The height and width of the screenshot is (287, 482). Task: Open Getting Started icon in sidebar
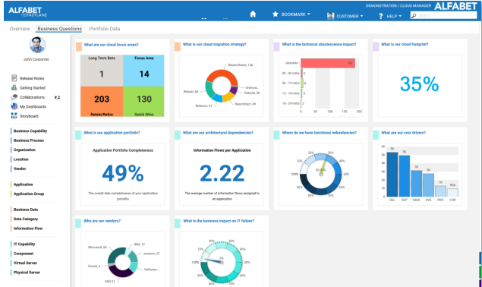pyautogui.click(x=14, y=87)
